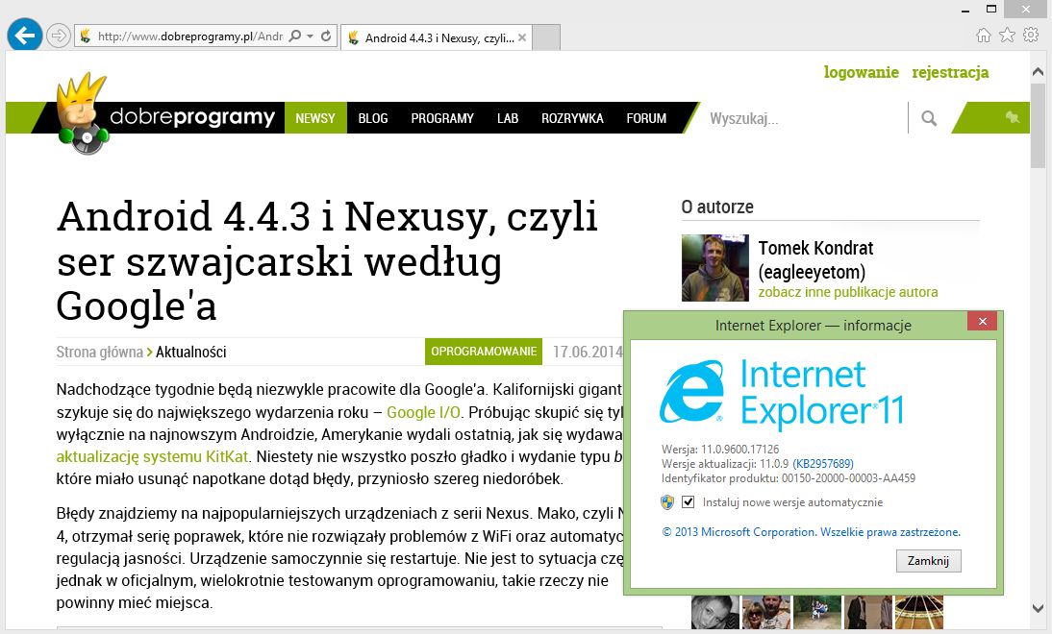Click the shield icon beside auto-install option

[667, 502]
